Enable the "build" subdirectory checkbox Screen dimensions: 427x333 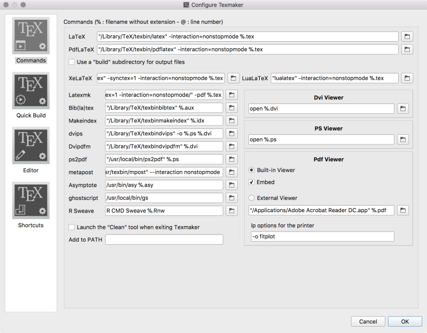(x=72, y=62)
